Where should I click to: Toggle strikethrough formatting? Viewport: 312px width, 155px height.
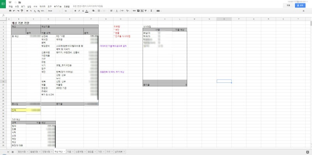pos(83,11)
